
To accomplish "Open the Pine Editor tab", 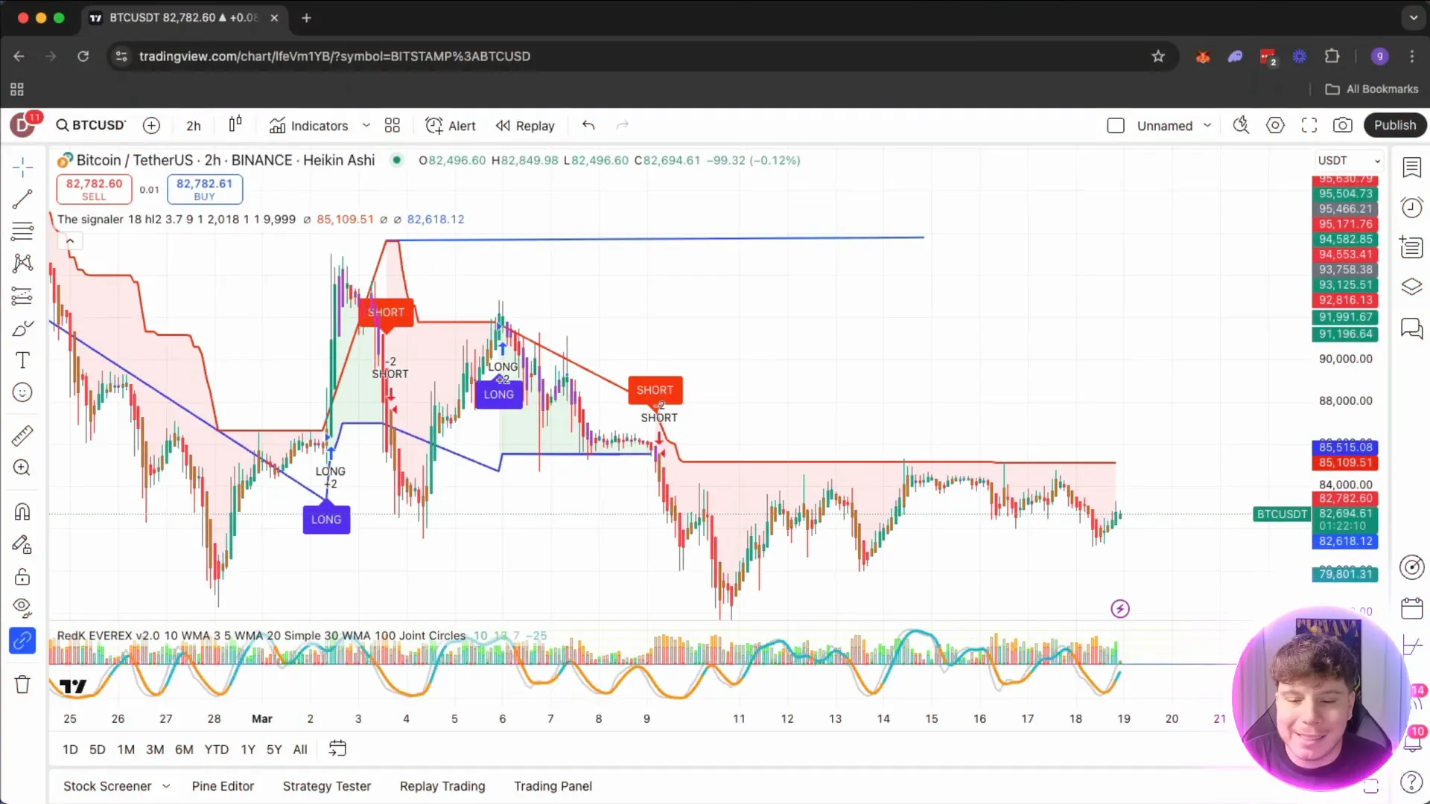I will (223, 786).
